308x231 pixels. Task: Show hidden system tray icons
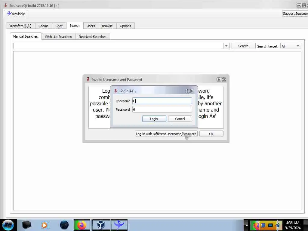[247, 225]
